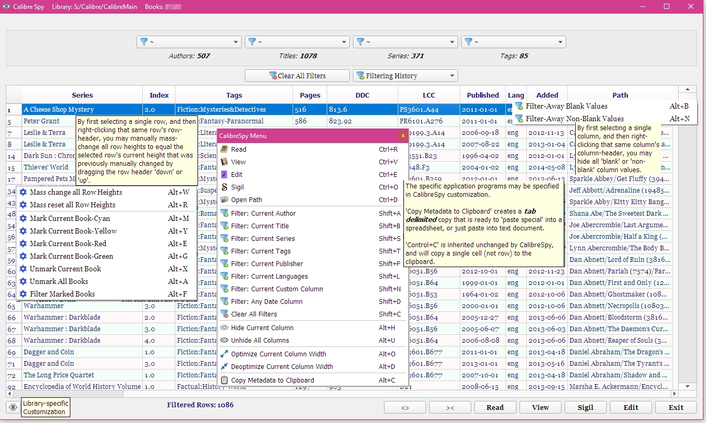Click the Optimize Current Column Width arrow icon
Viewport: 706px width, 423px height.
(x=224, y=354)
